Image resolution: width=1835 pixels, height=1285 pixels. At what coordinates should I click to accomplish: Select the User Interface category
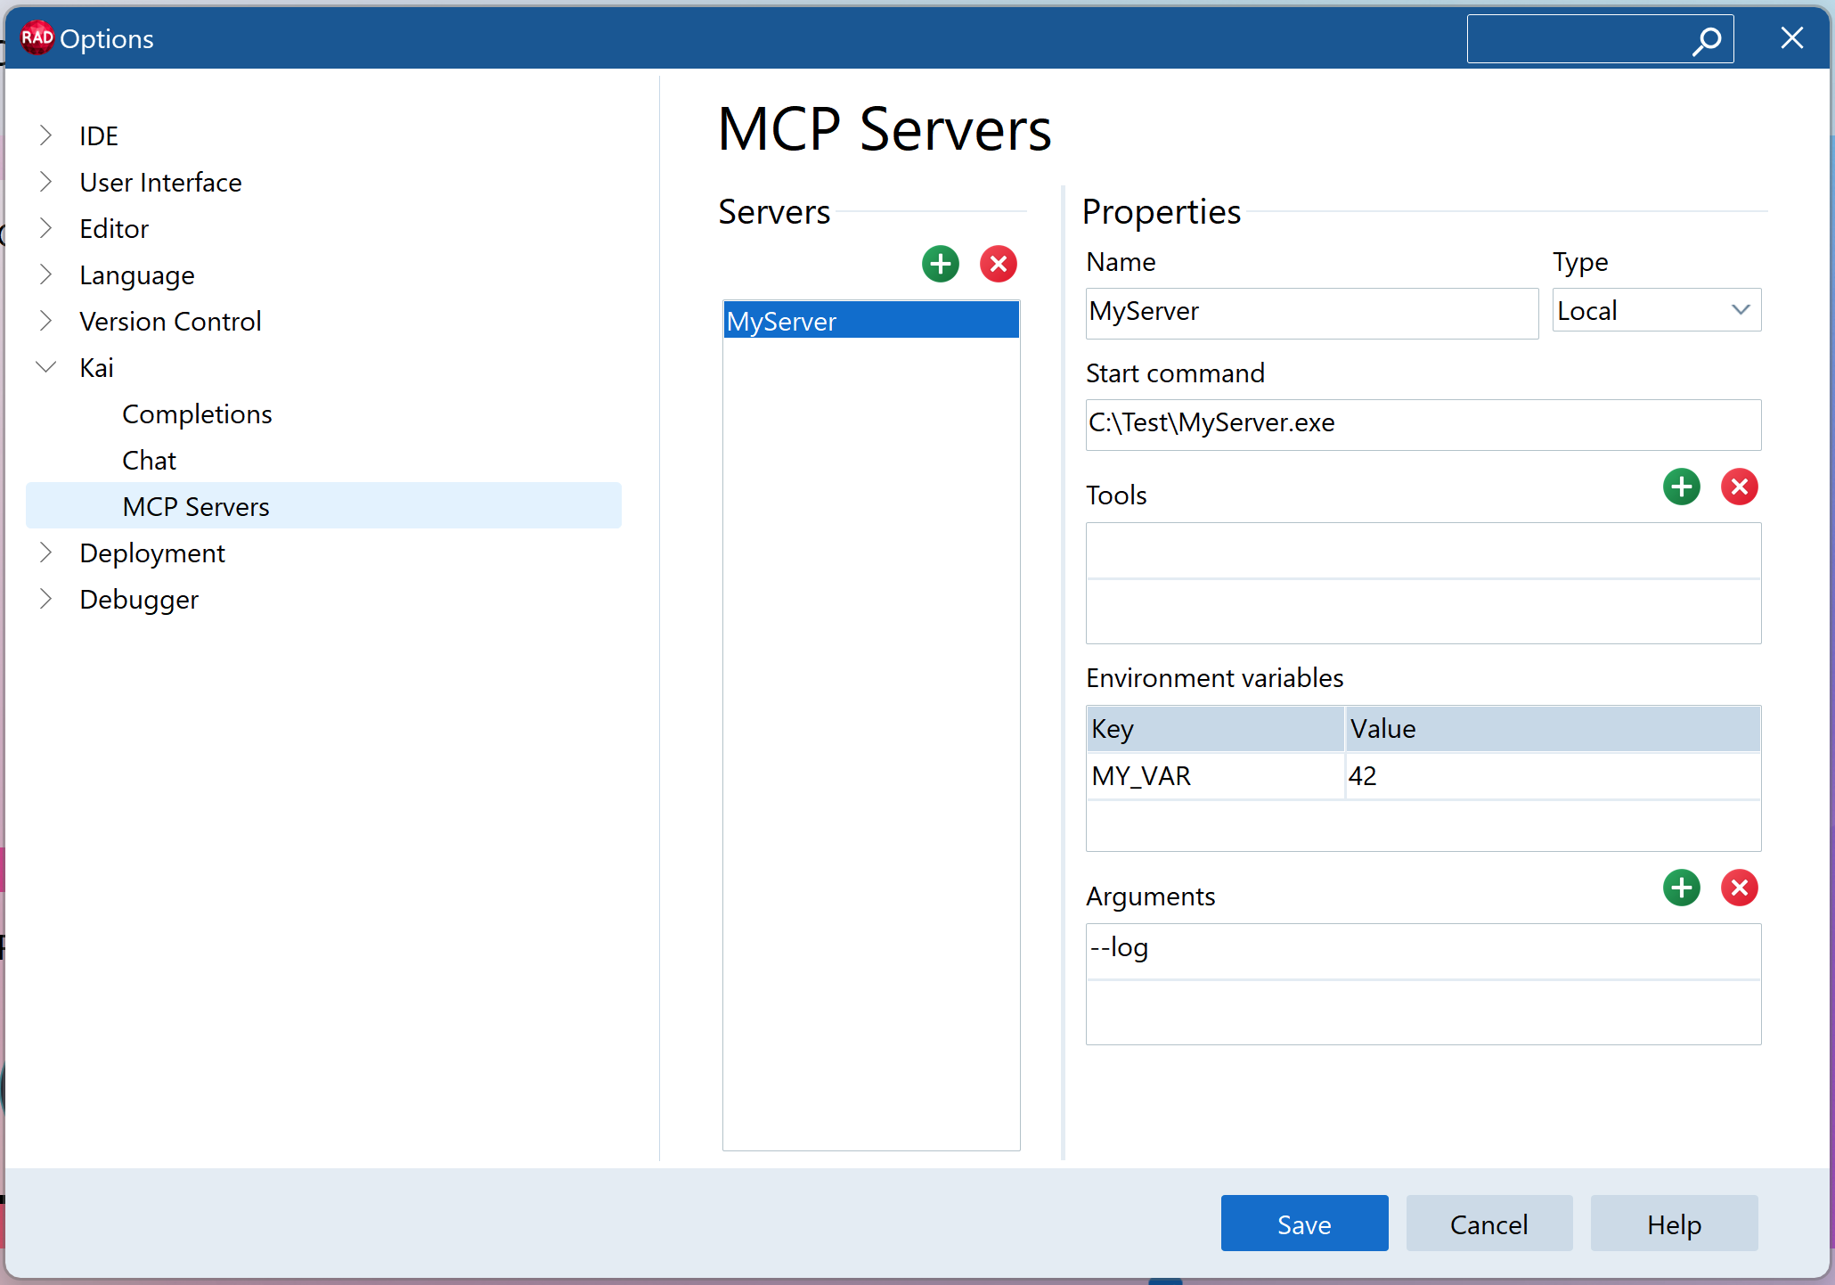[160, 183]
